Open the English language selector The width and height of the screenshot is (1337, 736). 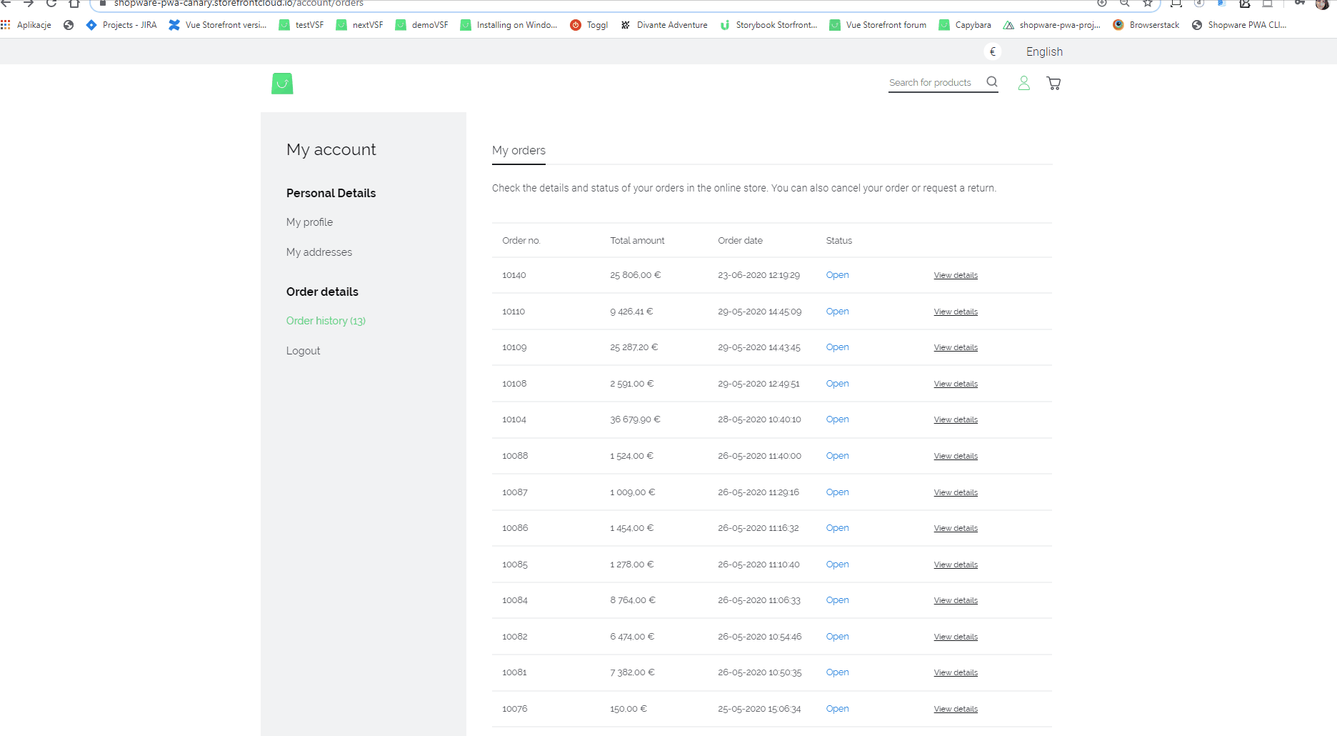coord(1044,51)
